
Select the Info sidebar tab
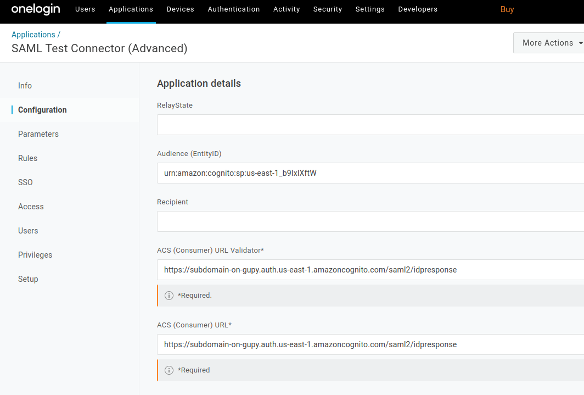25,86
